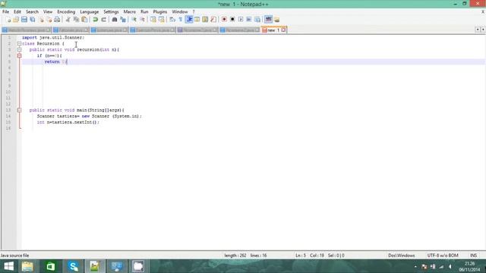Collapse the class Recursion fold marker

19,44
